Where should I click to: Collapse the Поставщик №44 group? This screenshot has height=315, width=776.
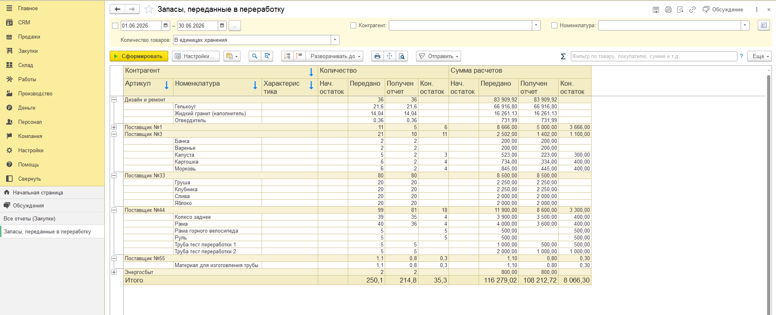tap(114, 210)
